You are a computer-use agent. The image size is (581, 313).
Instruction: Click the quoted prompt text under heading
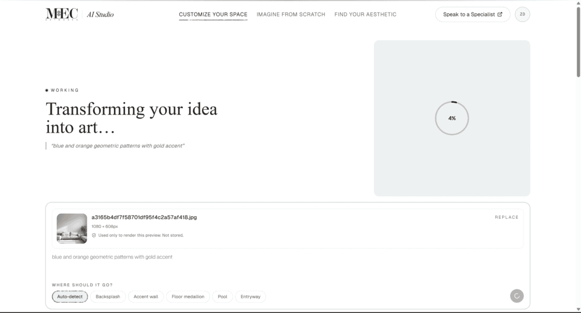(x=118, y=146)
